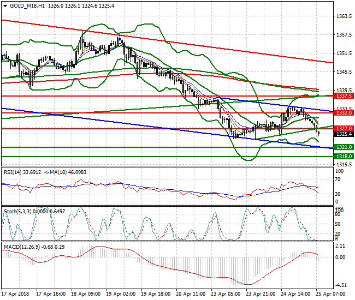
Task: Click the Stoch(5,3,3) indicator title
Action: tap(17, 212)
